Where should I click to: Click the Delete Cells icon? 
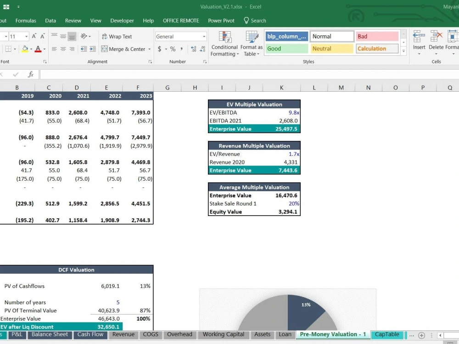435,37
